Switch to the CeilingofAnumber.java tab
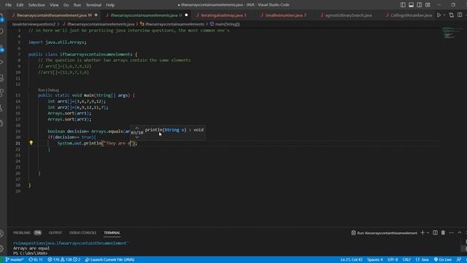467x263 pixels. tap(411, 15)
